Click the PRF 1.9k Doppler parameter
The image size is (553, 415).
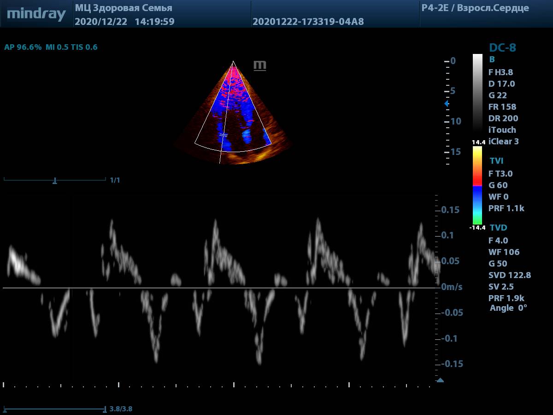tap(506, 298)
